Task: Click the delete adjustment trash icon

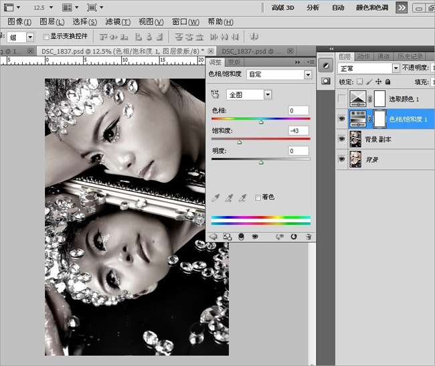Action: tap(308, 236)
